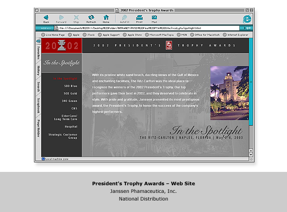Open Live Home Page favorite
Viewport: 287px width, 212px height.
[x=53, y=35]
